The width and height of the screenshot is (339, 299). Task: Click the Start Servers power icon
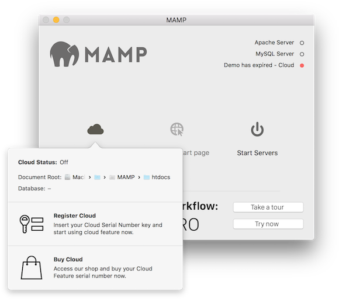tap(257, 129)
